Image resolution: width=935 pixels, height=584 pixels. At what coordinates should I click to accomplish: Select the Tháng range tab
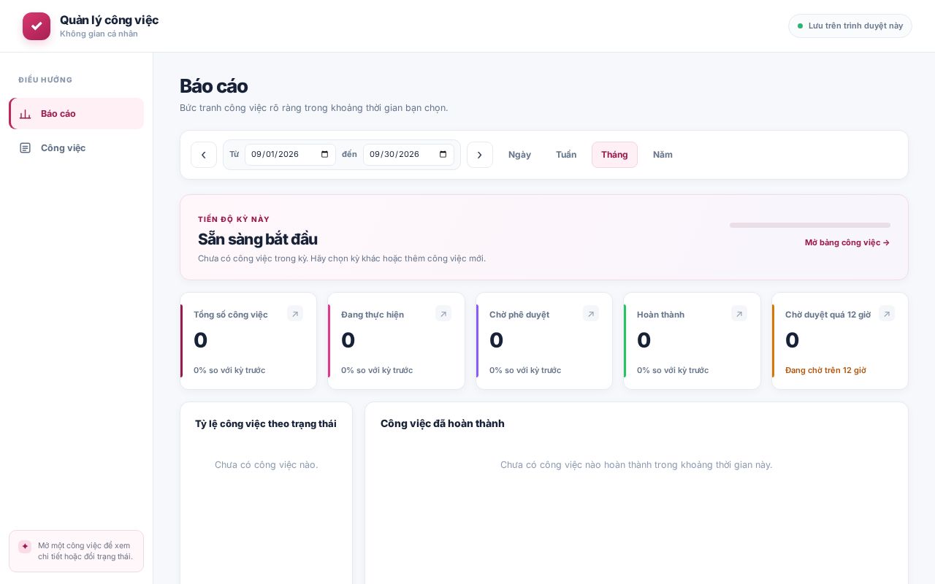click(614, 155)
